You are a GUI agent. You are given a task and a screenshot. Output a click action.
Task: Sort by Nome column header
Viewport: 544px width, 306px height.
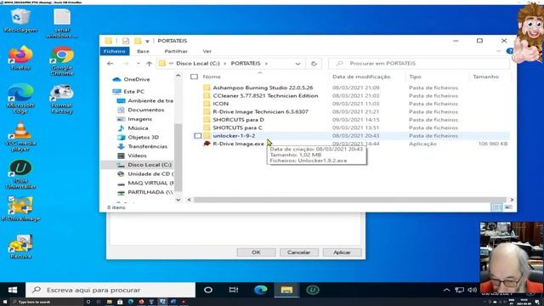[x=212, y=76]
